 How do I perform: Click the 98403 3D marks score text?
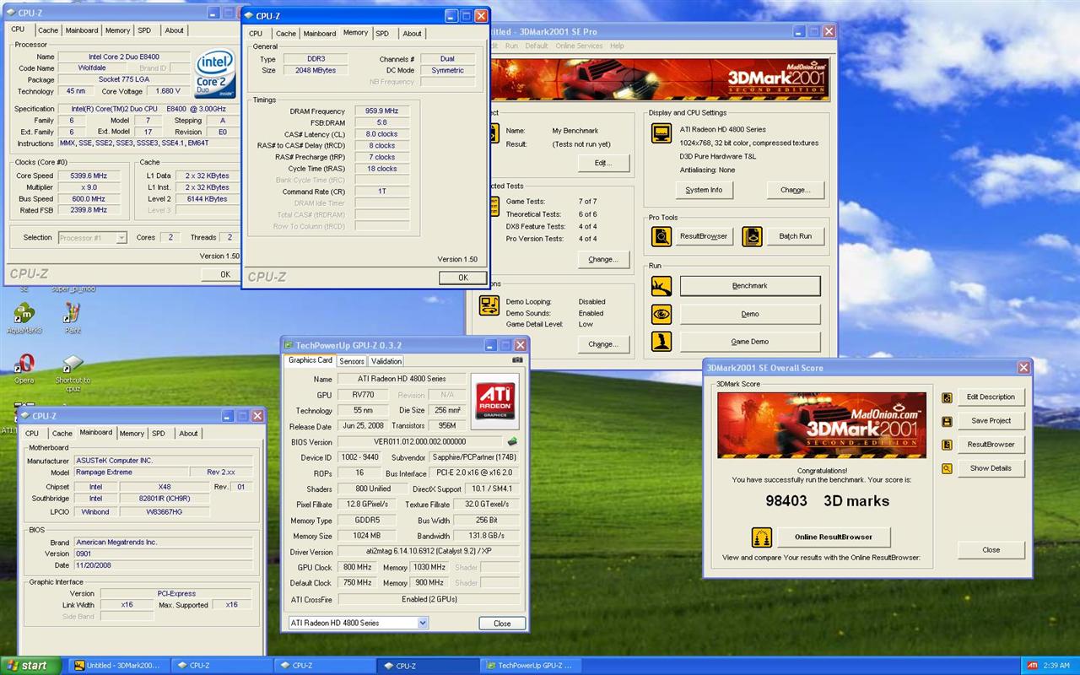pyautogui.click(x=827, y=500)
